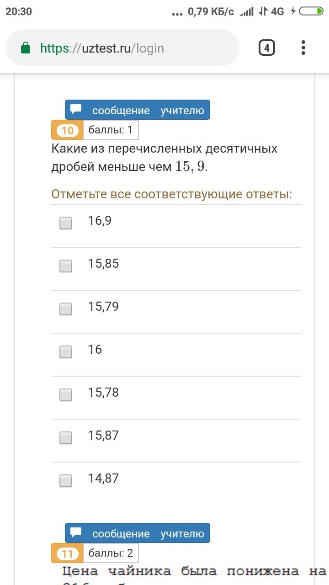This screenshot has width=329, height=585.
Task: Select the 14,87 answer checkbox
Action: point(66,481)
